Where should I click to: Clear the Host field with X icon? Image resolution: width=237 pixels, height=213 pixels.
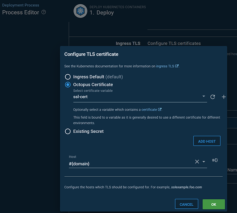pos(197,161)
